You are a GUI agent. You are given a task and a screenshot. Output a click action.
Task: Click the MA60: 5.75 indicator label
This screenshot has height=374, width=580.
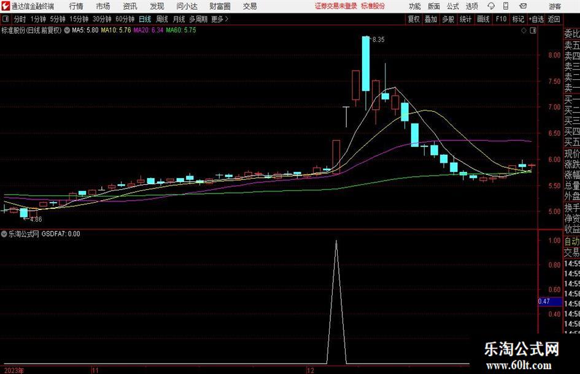pyautogui.click(x=181, y=30)
